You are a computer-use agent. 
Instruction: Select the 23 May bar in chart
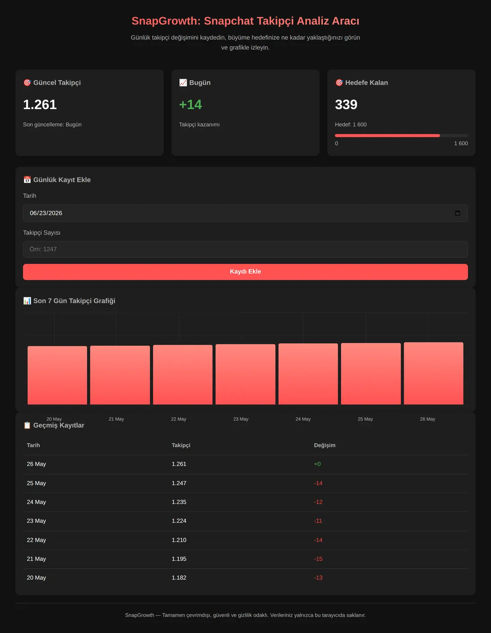click(245, 374)
